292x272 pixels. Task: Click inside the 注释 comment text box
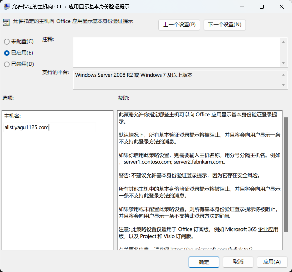pyautogui.click(x=177, y=52)
